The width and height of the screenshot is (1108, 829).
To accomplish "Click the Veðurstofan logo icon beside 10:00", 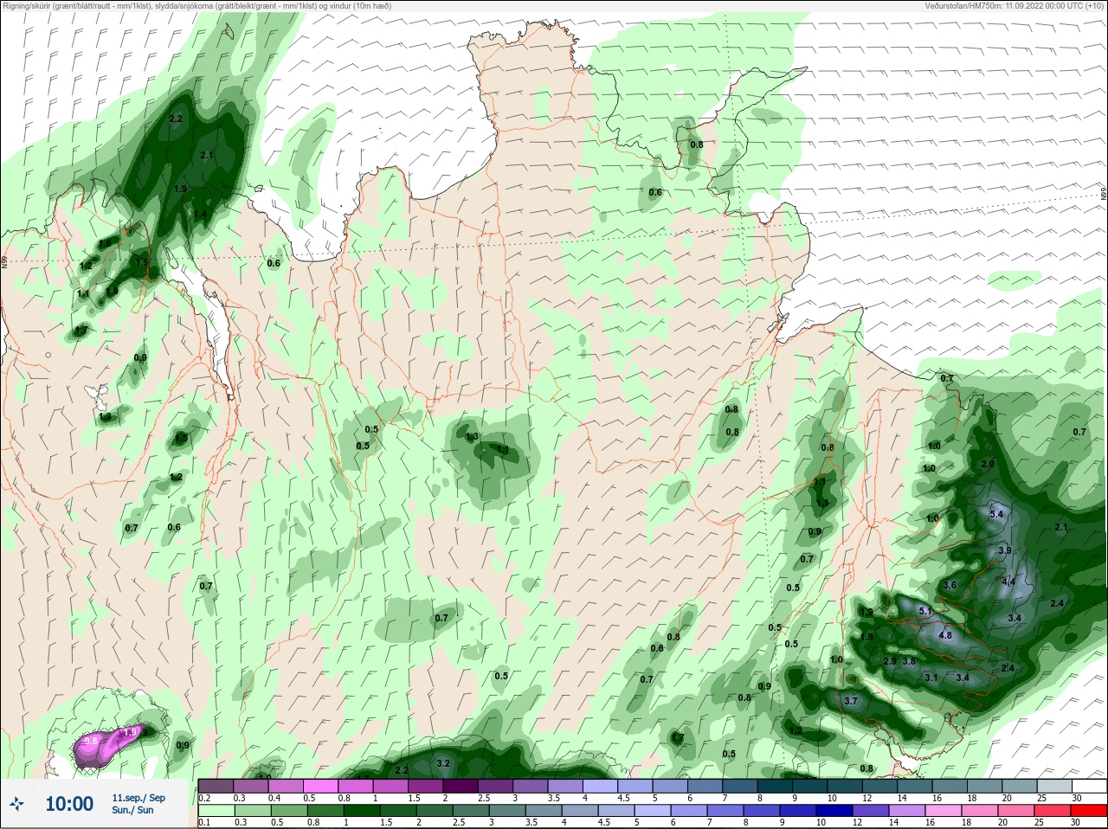I will point(17,804).
